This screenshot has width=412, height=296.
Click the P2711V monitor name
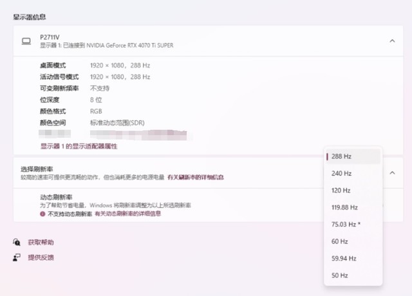(50, 37)
